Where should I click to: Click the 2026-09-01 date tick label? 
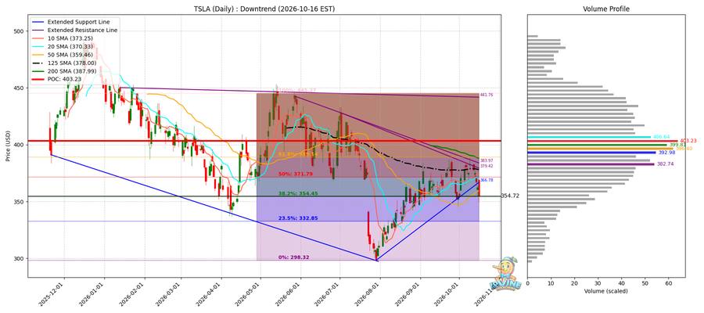pos(409,294)
